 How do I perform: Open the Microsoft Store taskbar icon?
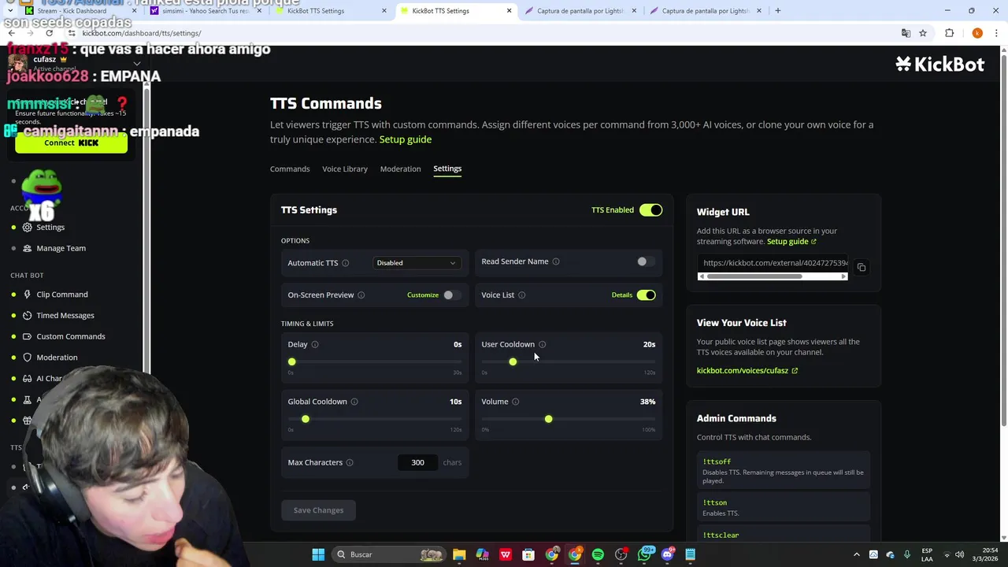[x=528, y=554]
